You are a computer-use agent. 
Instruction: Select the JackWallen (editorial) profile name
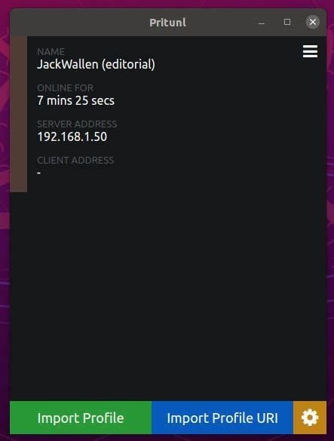click(x=96, y=64)
